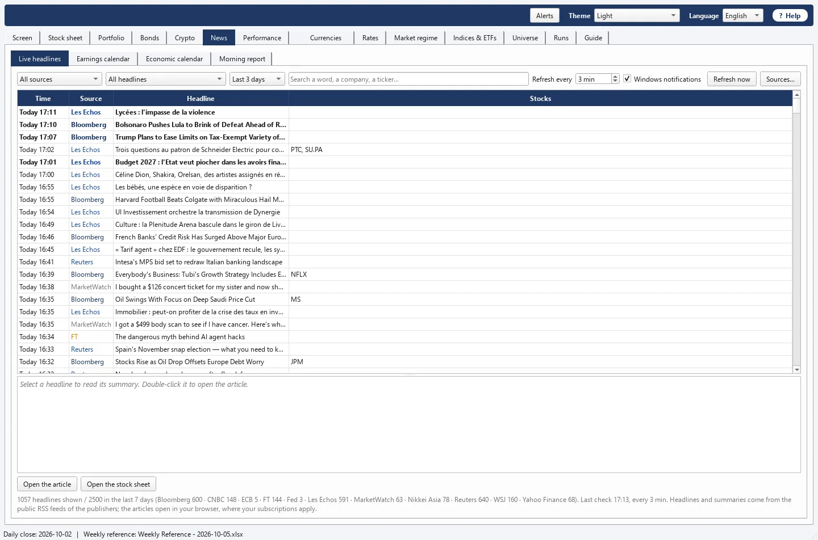This screenshot has height=540, width=818.
Task: Go to the Indices & ETFs tab
Action: pyautogui.click(x=475, y=38)
